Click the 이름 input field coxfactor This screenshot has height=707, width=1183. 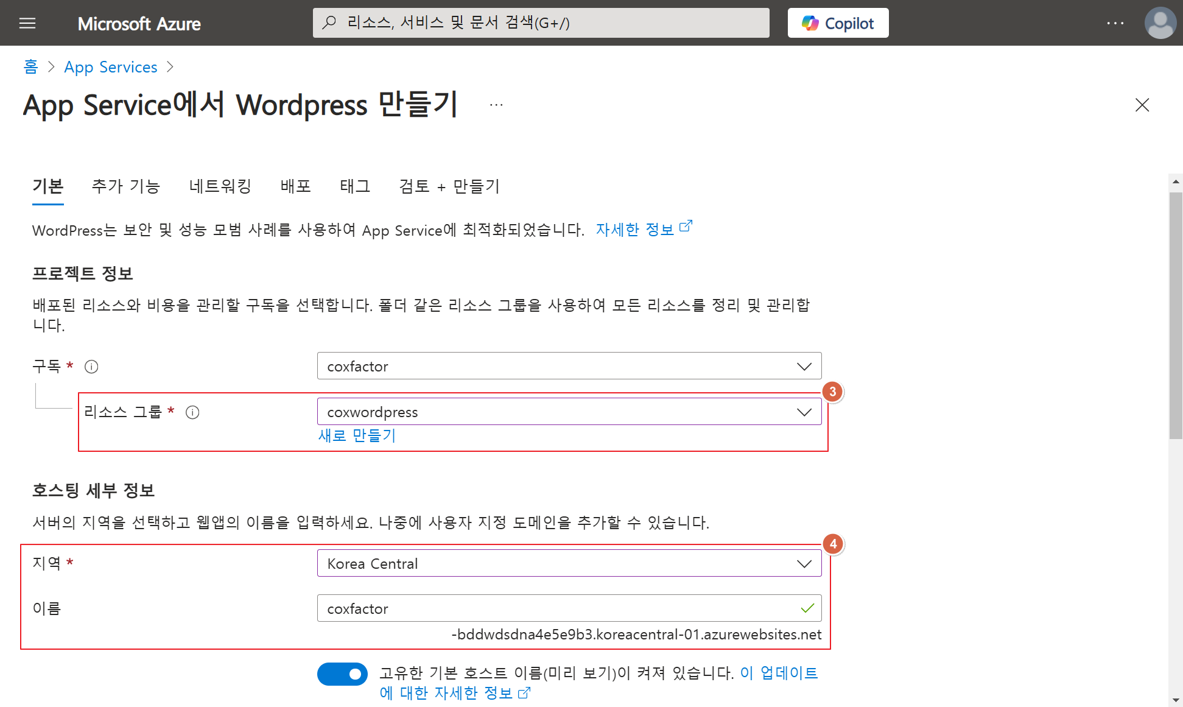coord(569,608)
